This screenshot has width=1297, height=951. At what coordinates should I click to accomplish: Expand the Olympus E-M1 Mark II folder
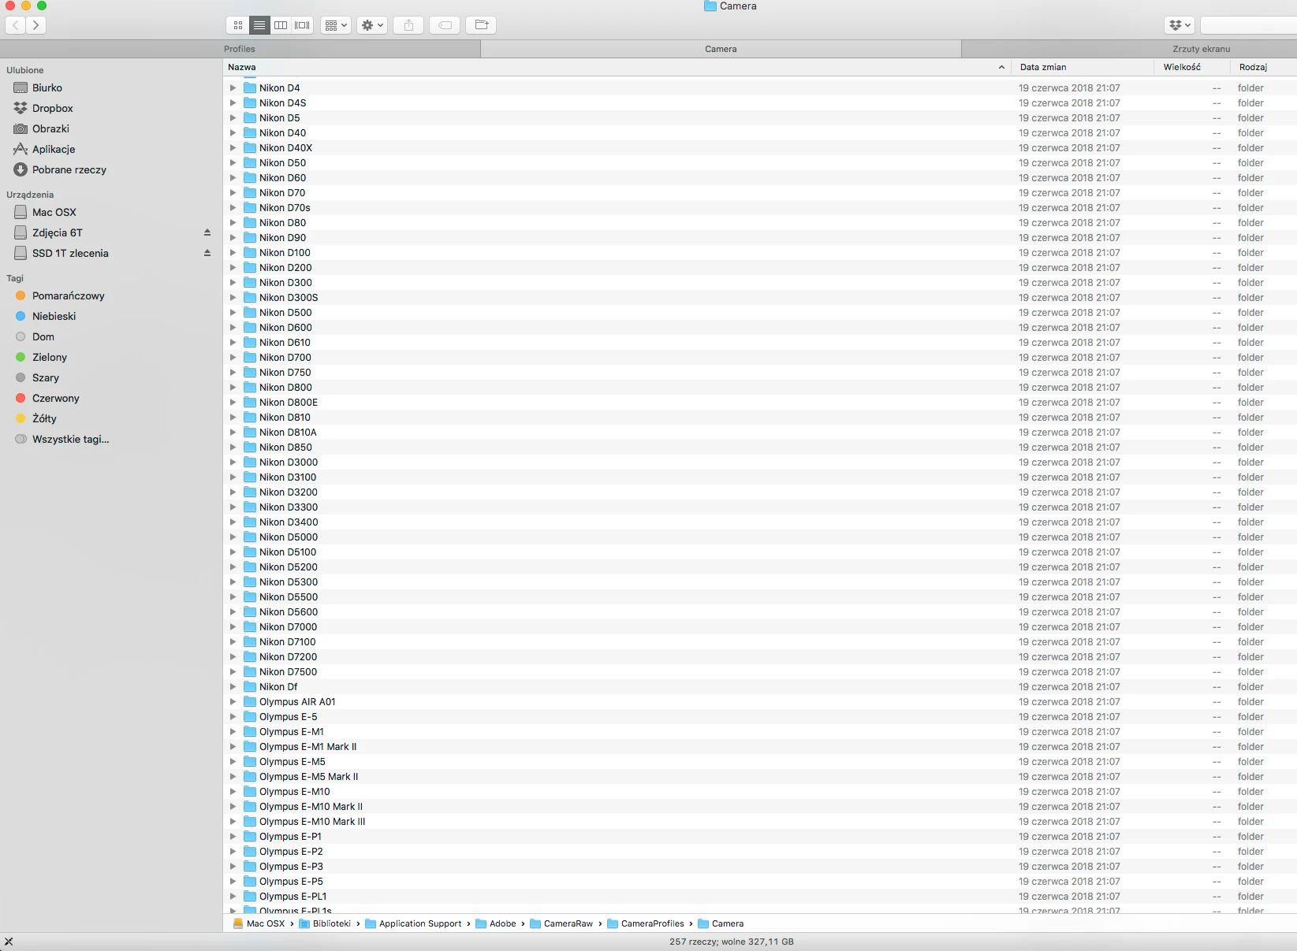tap(233, 746)
